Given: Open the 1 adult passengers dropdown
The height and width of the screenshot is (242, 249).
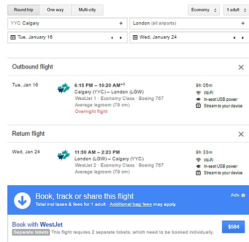Looking at the screenshot, I should tap(236, 10).
